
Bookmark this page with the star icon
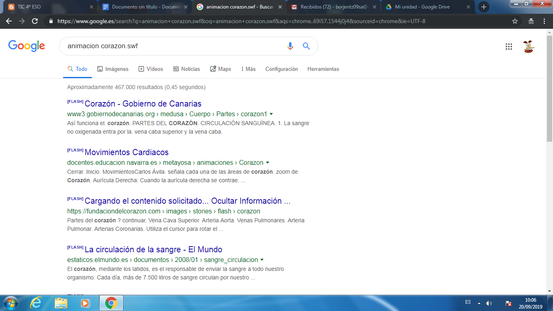click(x=515, y=21)
